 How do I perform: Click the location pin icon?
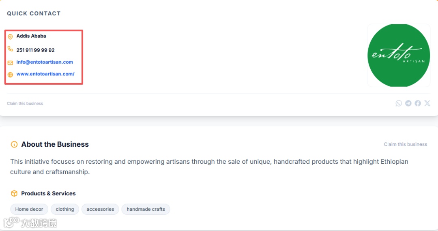tap(11, 37)
